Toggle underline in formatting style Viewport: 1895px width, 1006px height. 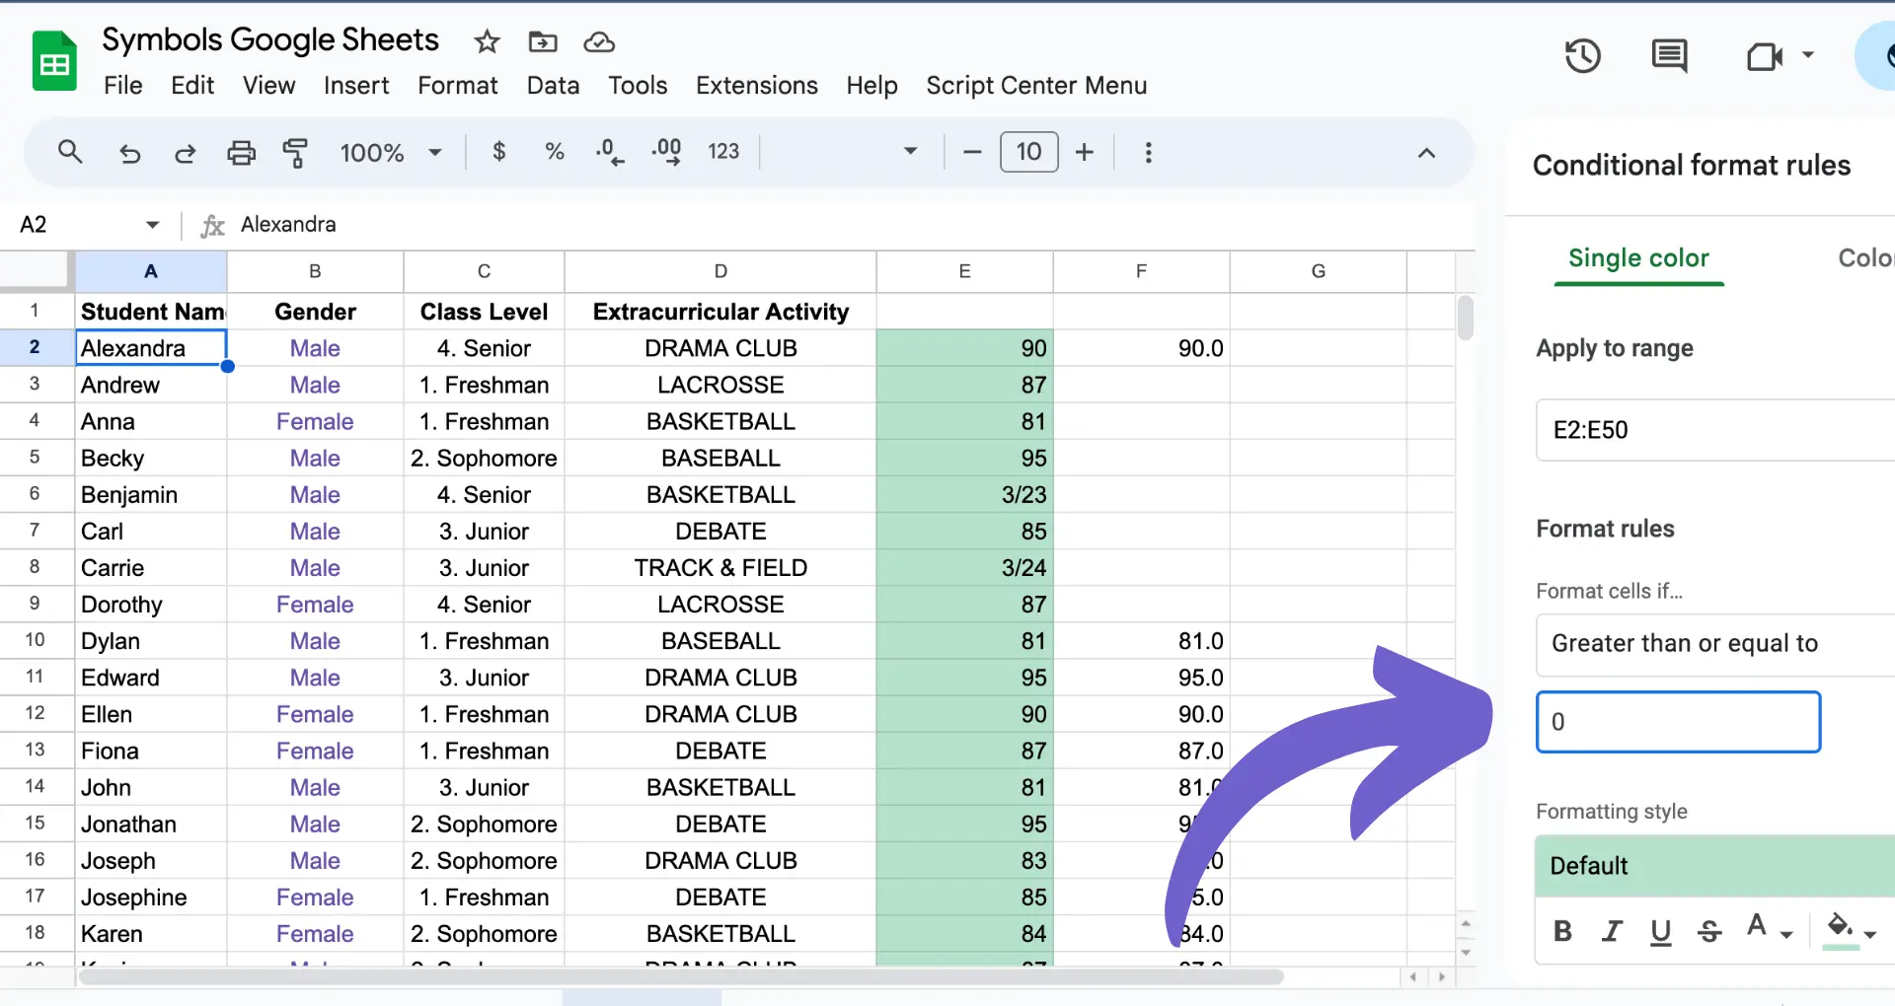pos(1661,932)
